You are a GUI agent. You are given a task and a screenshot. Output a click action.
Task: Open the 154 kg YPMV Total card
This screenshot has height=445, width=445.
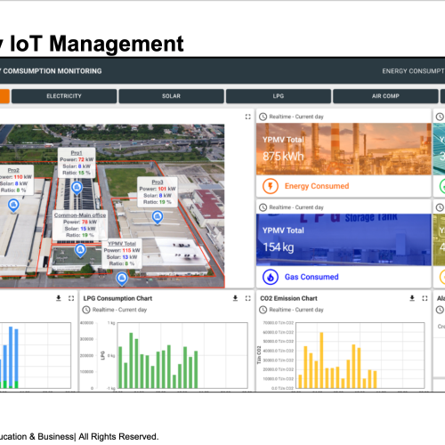(344, 239)
